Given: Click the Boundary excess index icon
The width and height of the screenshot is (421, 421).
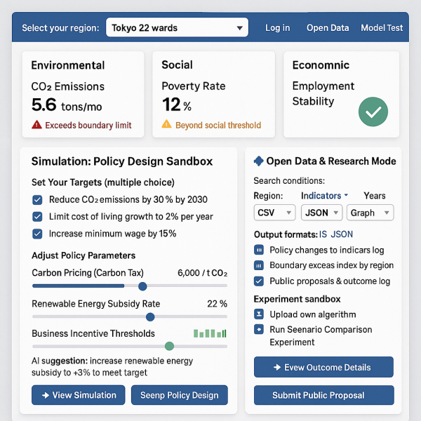Looking at the screenshot, I should point(258,265).
